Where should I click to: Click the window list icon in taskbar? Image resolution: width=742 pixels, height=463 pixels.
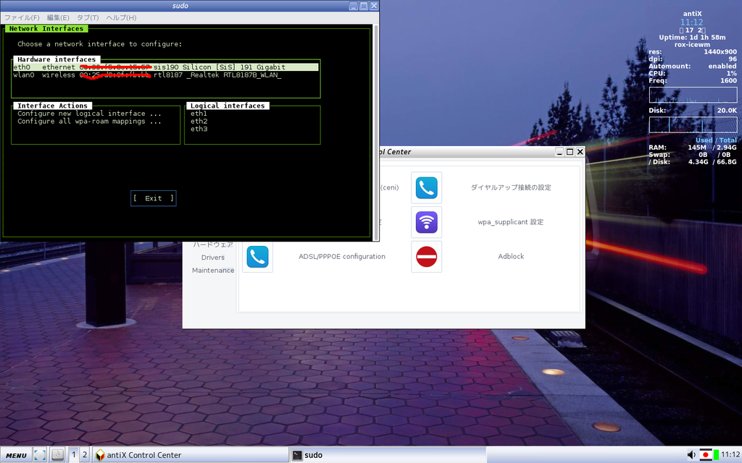[58, 454]
